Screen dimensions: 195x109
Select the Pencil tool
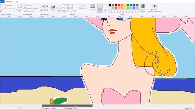[41, 6]
